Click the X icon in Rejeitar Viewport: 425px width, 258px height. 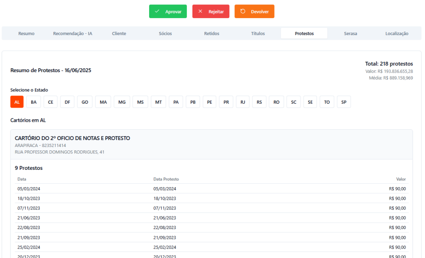coord(200,12)
